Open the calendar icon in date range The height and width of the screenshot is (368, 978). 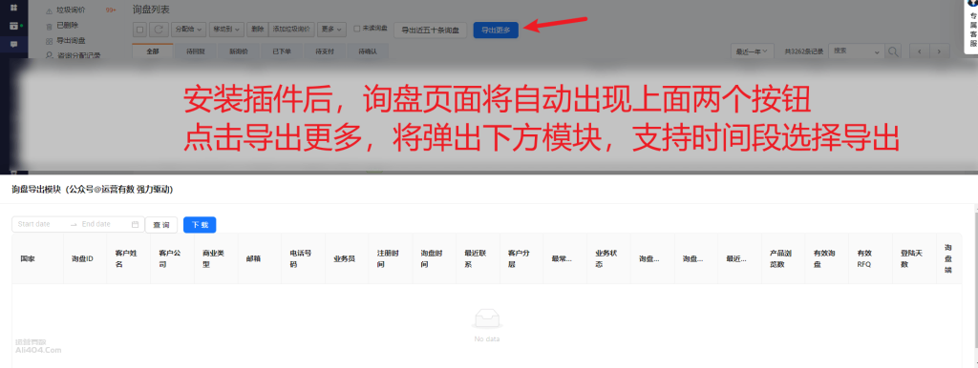[135, 224]
